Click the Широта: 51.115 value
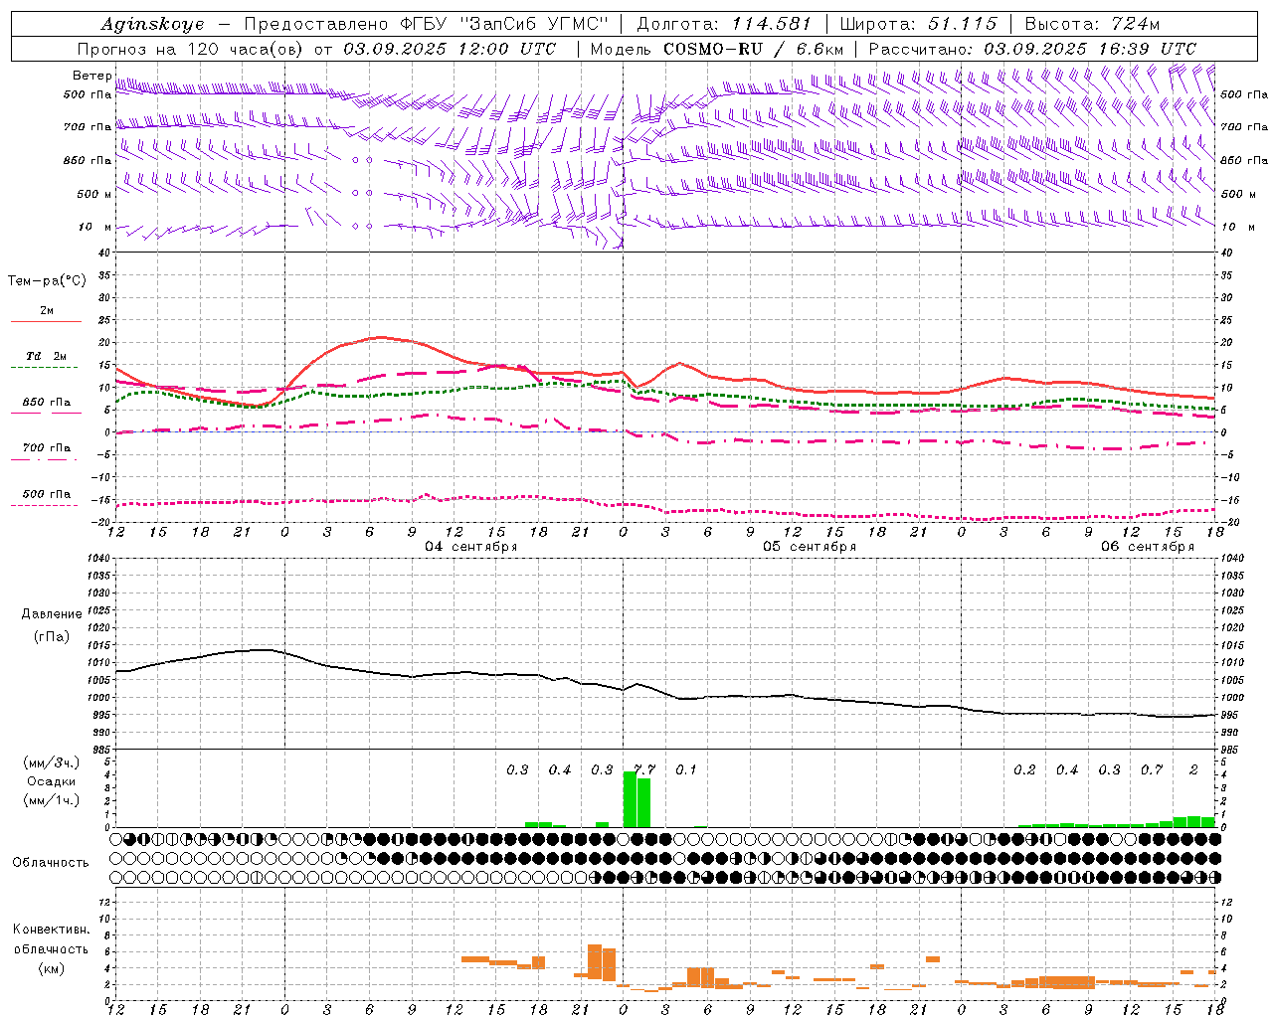The height and width of the screenshot is (1018, 1273). (918, 24)
